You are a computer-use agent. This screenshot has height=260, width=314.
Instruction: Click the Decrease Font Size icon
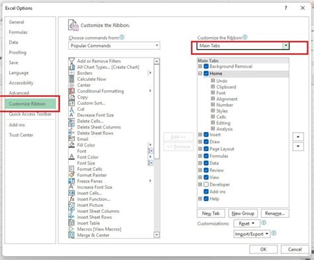pyautogui.click(x=72, y=115)
